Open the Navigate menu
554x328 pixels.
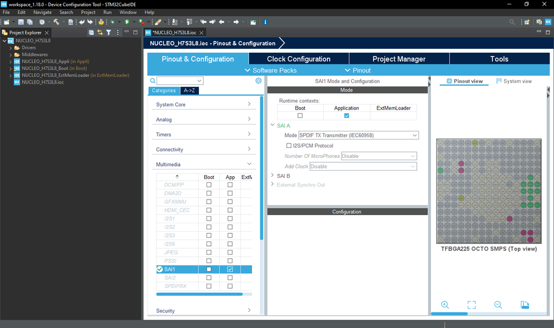42,12
